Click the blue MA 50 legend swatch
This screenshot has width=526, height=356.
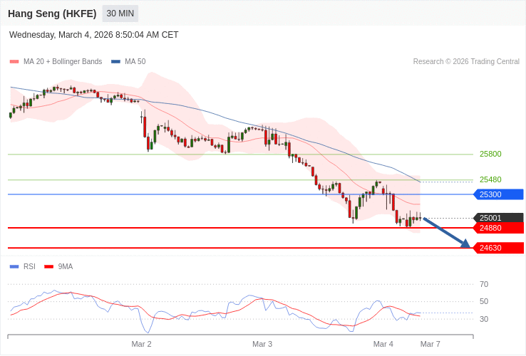pyautogui.click(x=115, y=62)
